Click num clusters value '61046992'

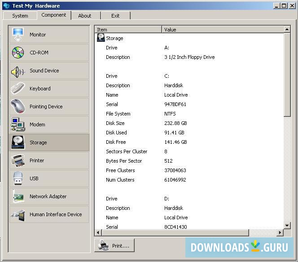tap(175, 180)
